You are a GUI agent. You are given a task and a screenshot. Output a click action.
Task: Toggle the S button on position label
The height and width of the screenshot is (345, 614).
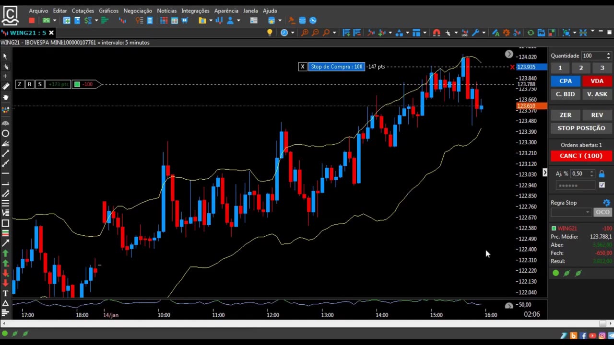[x=40, y=84]
